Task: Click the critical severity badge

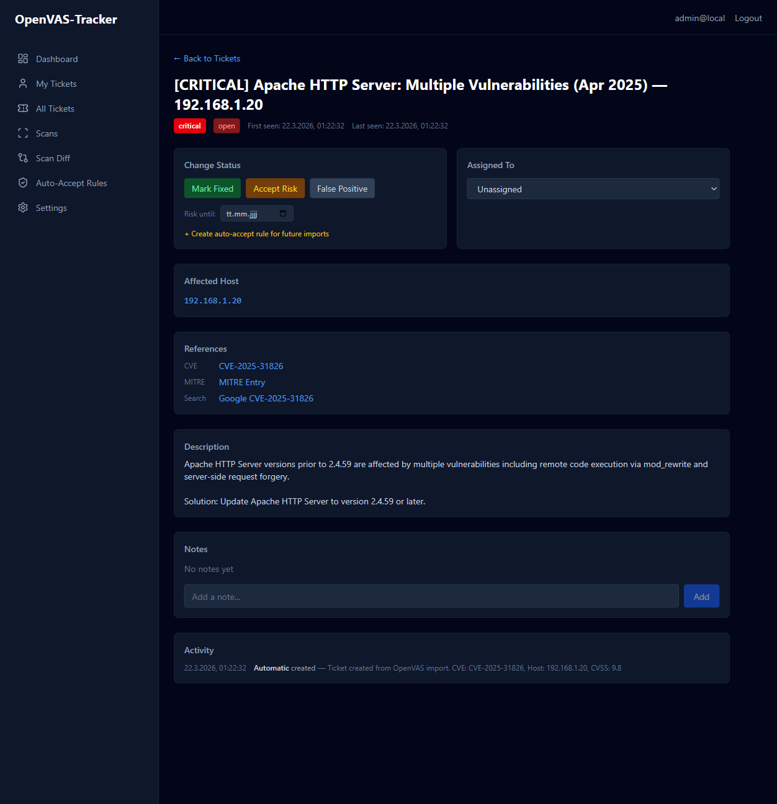Action: [x=190, y=126]
